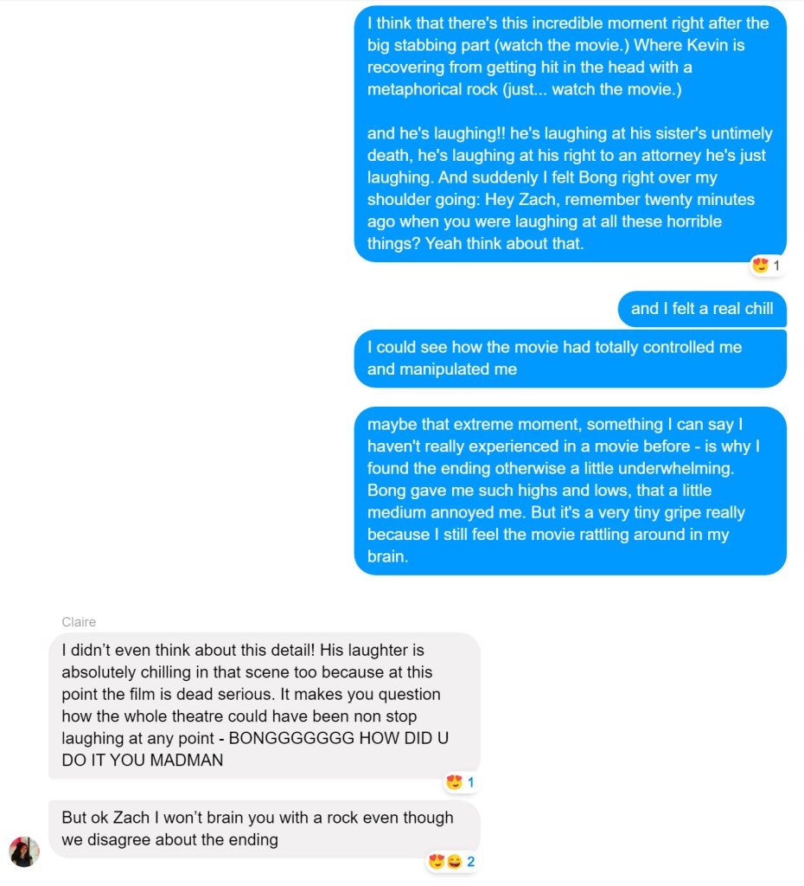The width and height of the screenshot is (804, 886).
Task: Click Claire's 'I didn't even think' message
Action: (265, 705)
